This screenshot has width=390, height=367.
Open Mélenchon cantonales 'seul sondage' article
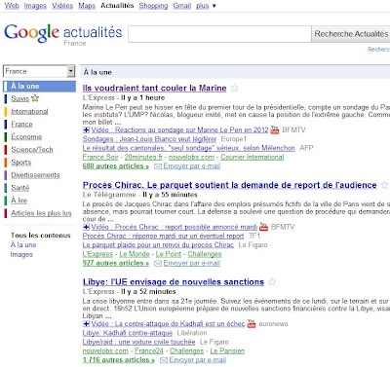pos(189,148)
